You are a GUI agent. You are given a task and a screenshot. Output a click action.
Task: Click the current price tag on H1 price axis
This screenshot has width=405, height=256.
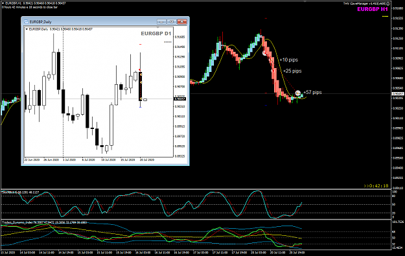tap(398, 94)
